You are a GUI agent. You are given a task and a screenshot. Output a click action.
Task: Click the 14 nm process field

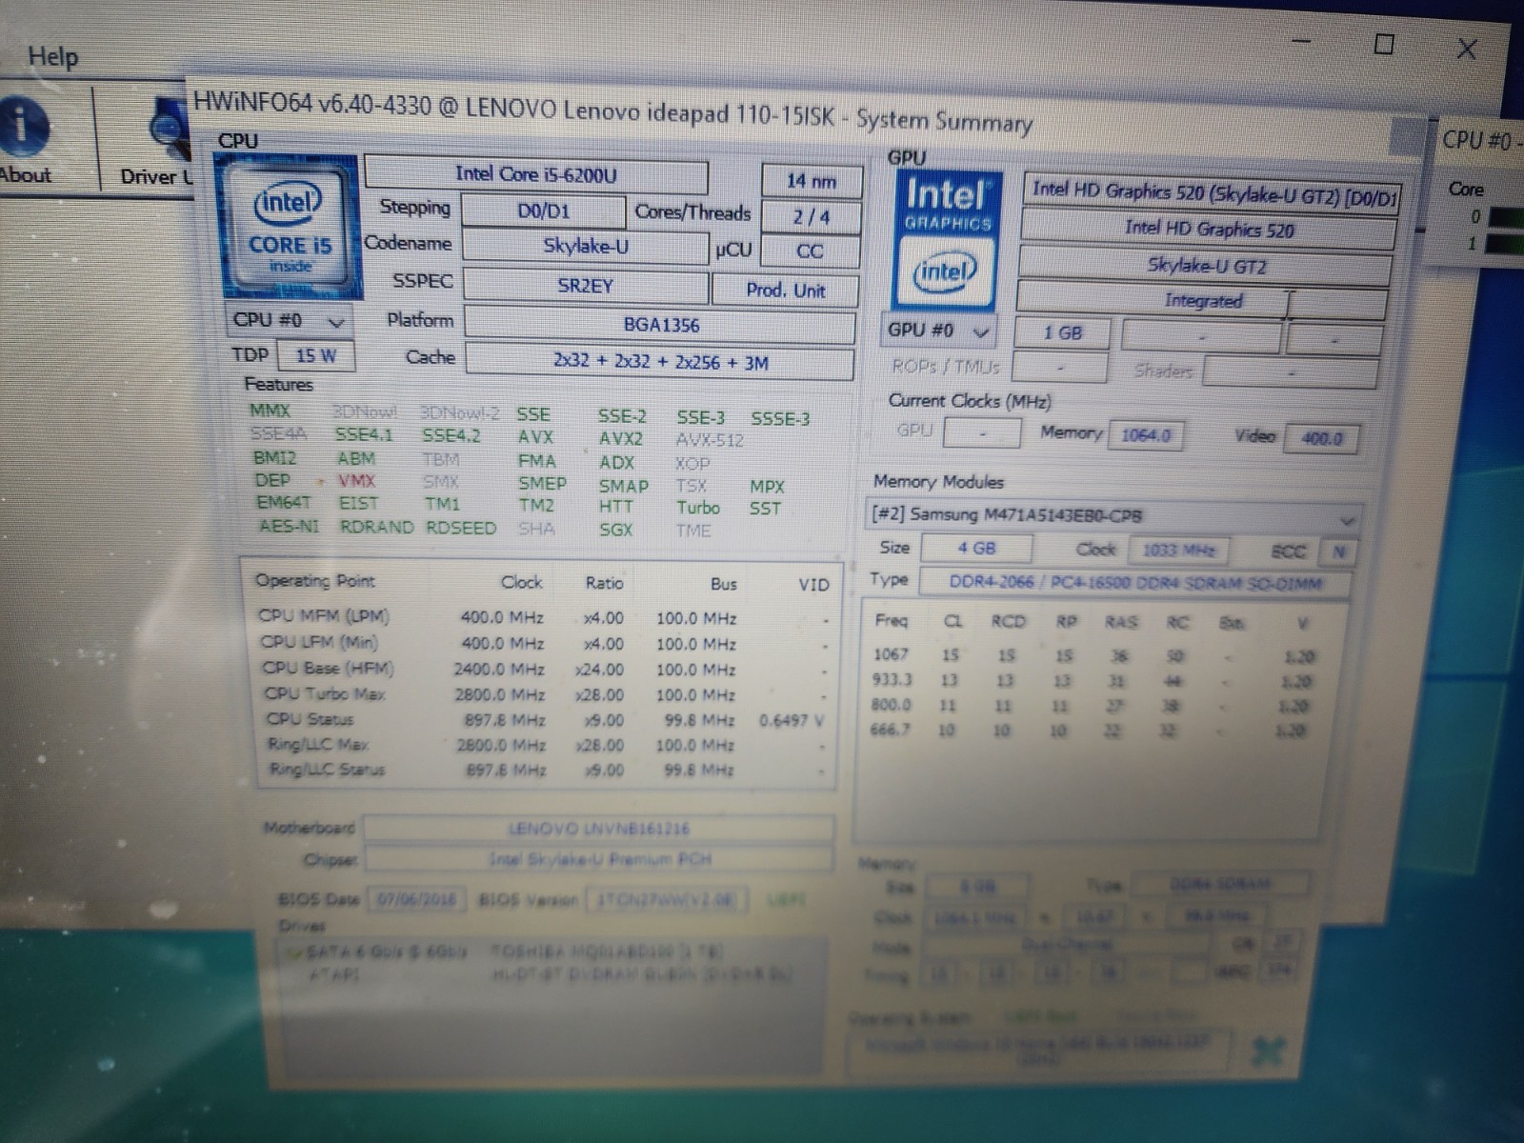[812, 181]
